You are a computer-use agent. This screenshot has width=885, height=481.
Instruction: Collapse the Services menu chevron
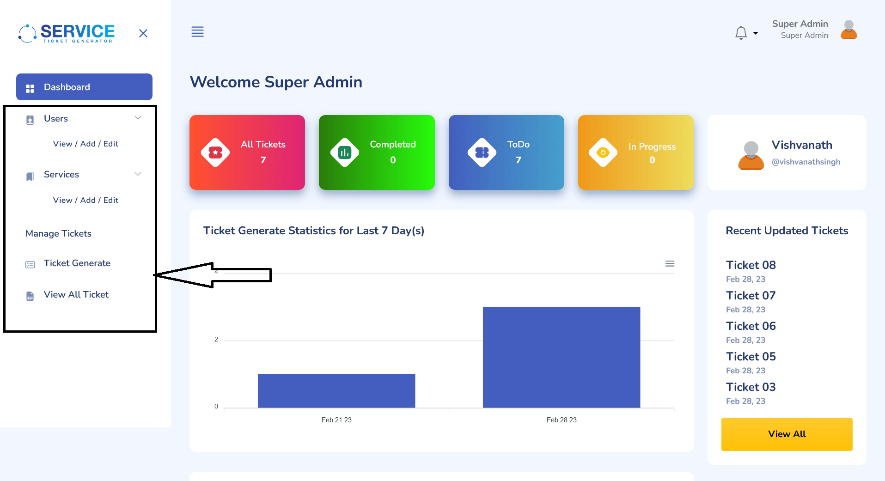pyautogui.click(x=138, y=174)
